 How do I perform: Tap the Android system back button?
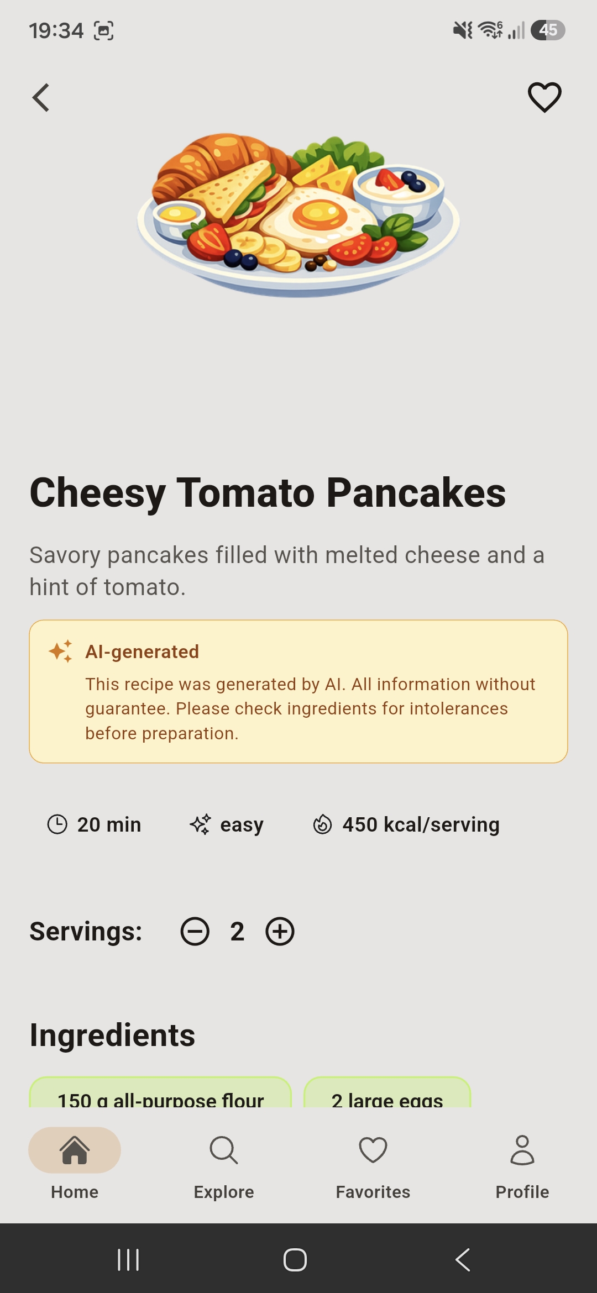tap(463, 1260)
